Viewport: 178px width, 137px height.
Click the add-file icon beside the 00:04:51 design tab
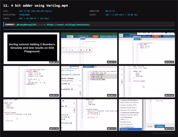point(141,39)
